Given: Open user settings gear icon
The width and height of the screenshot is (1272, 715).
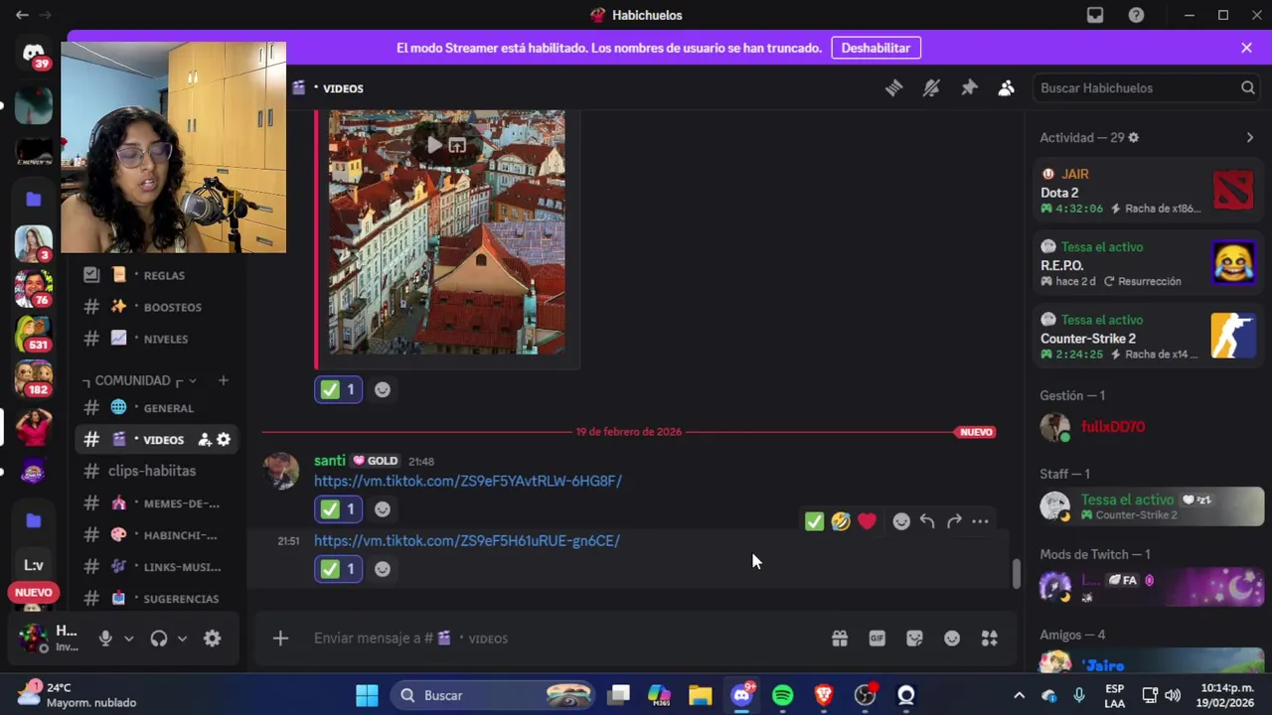Looking at the screenshot, I should coord(213,639).
